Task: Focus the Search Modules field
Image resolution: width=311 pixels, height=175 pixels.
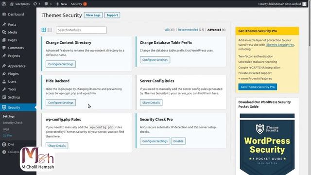Action: coord(81,30)
